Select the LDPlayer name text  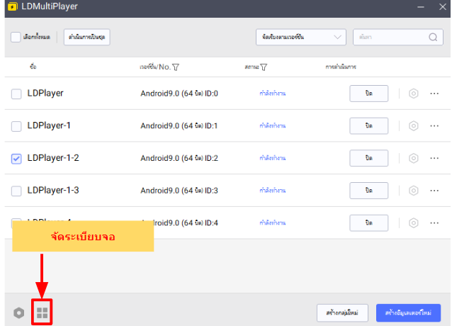click(45, 93)
